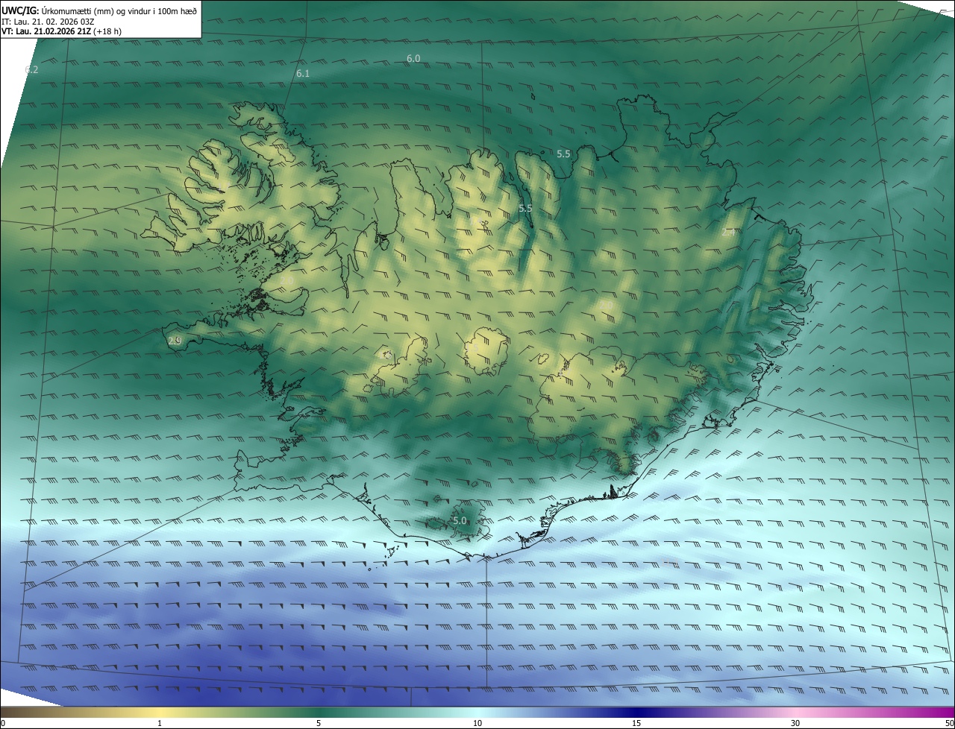Click the '50' tick label on the color scale
The image size is (955, 729).
point(949,723)
